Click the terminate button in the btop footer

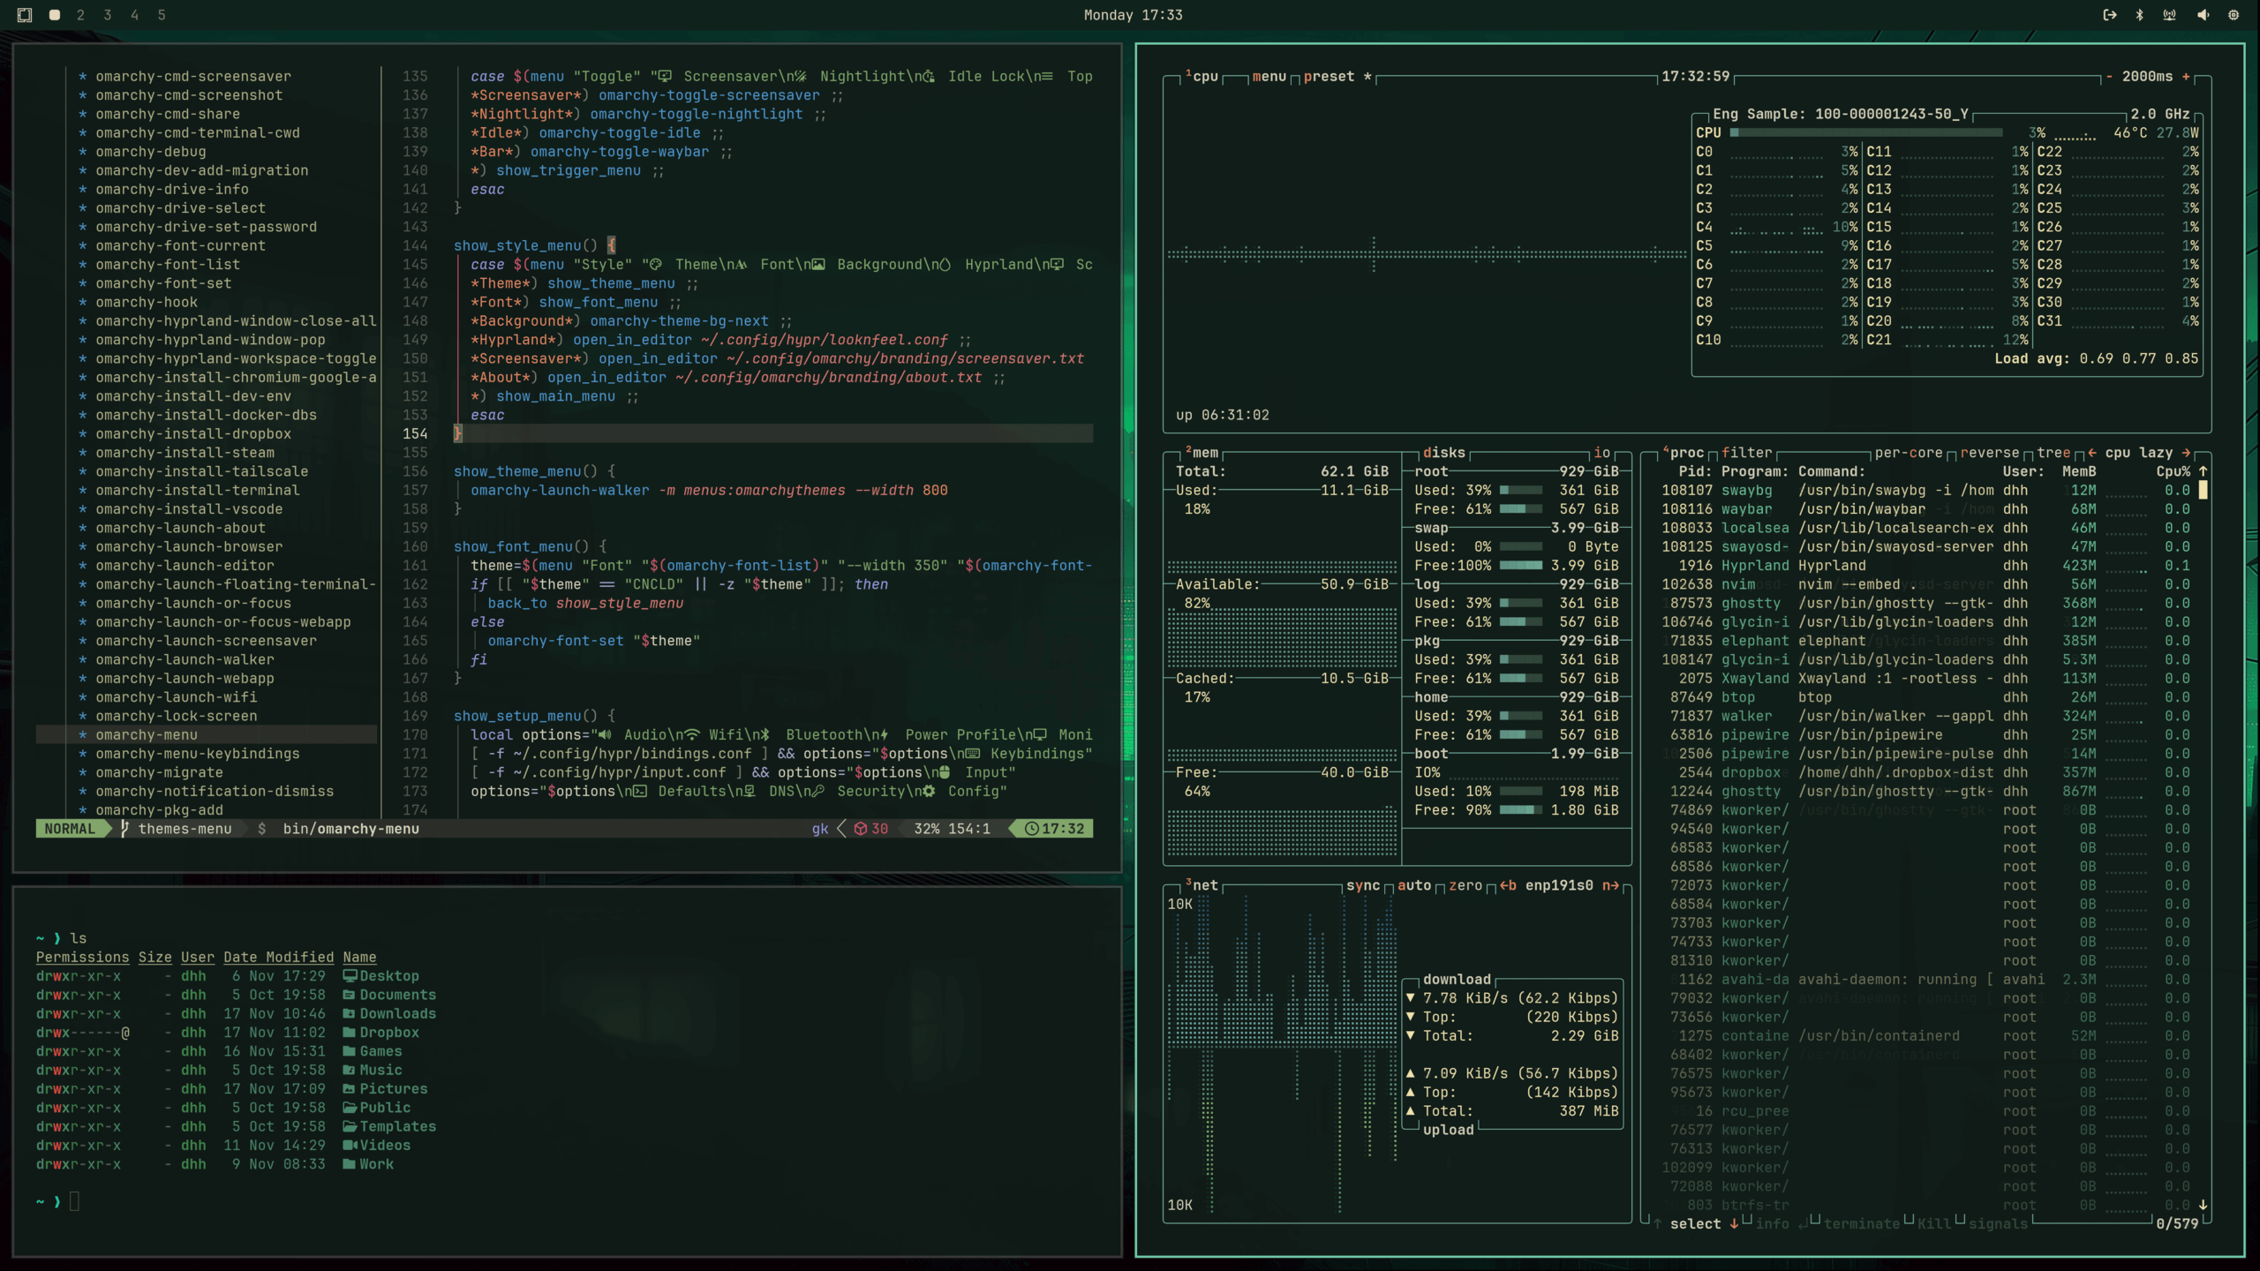pos(1861,1224)
